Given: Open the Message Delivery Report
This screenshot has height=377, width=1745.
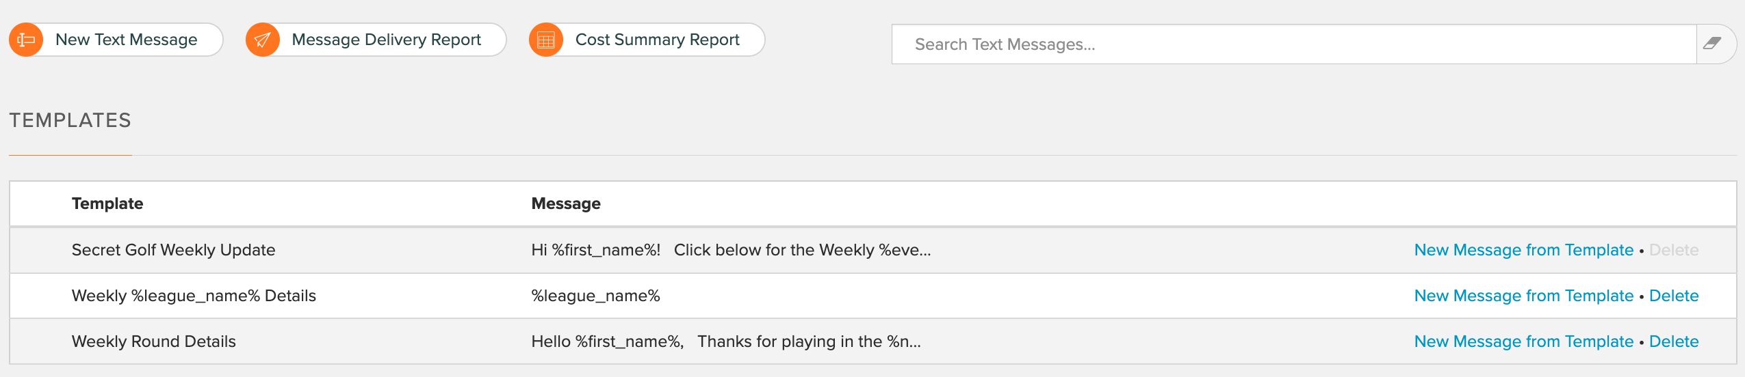Looking at the screenshot, I should tap(376, 40).
